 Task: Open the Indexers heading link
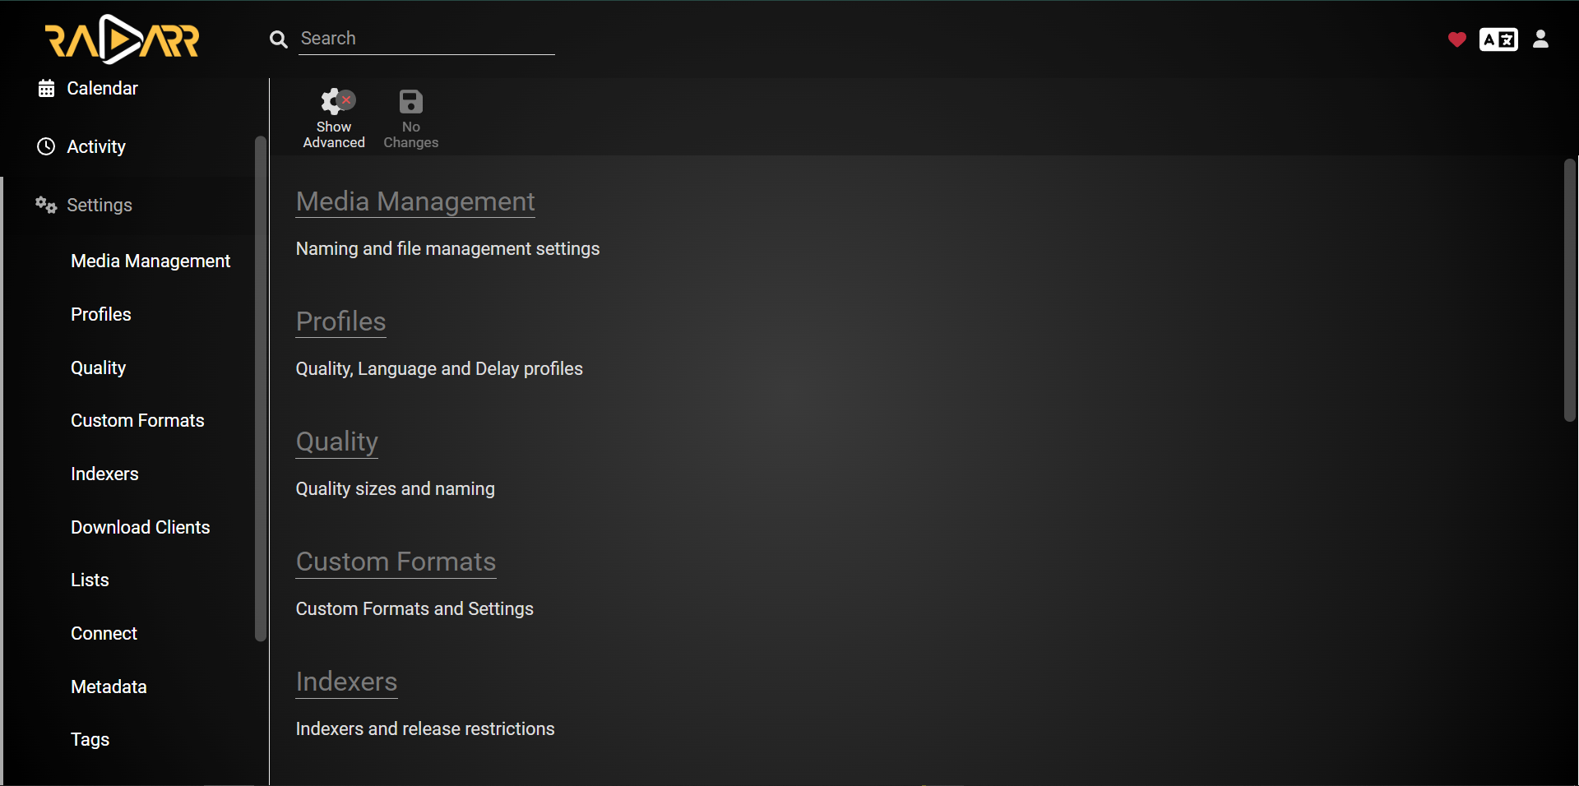point(346,682)
